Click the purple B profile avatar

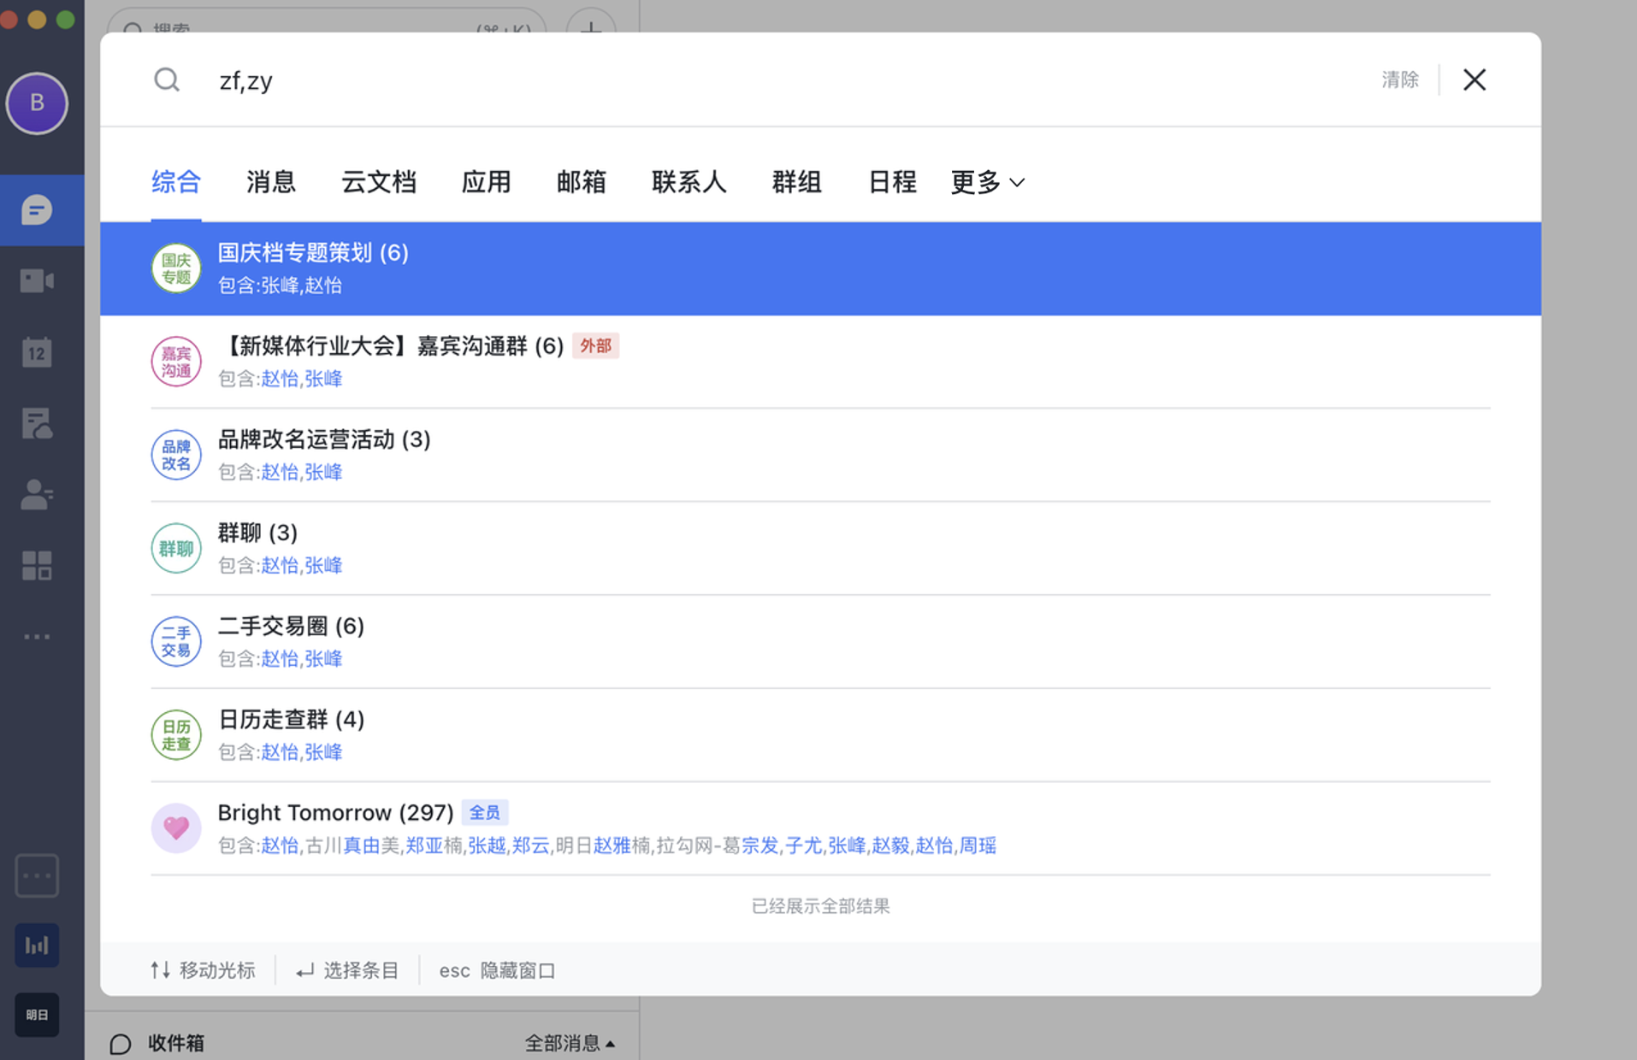(37, 103)
